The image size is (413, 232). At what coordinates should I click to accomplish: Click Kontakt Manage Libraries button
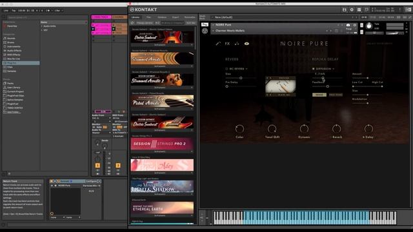(145, 23)
